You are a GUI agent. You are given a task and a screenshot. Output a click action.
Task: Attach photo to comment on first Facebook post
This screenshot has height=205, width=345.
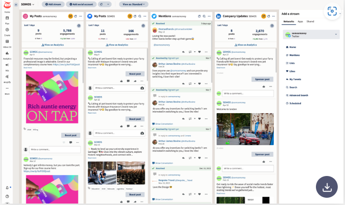(x=142, y=88)
